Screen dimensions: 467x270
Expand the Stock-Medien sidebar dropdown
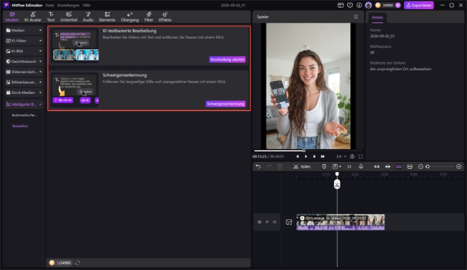pos(40,93)
